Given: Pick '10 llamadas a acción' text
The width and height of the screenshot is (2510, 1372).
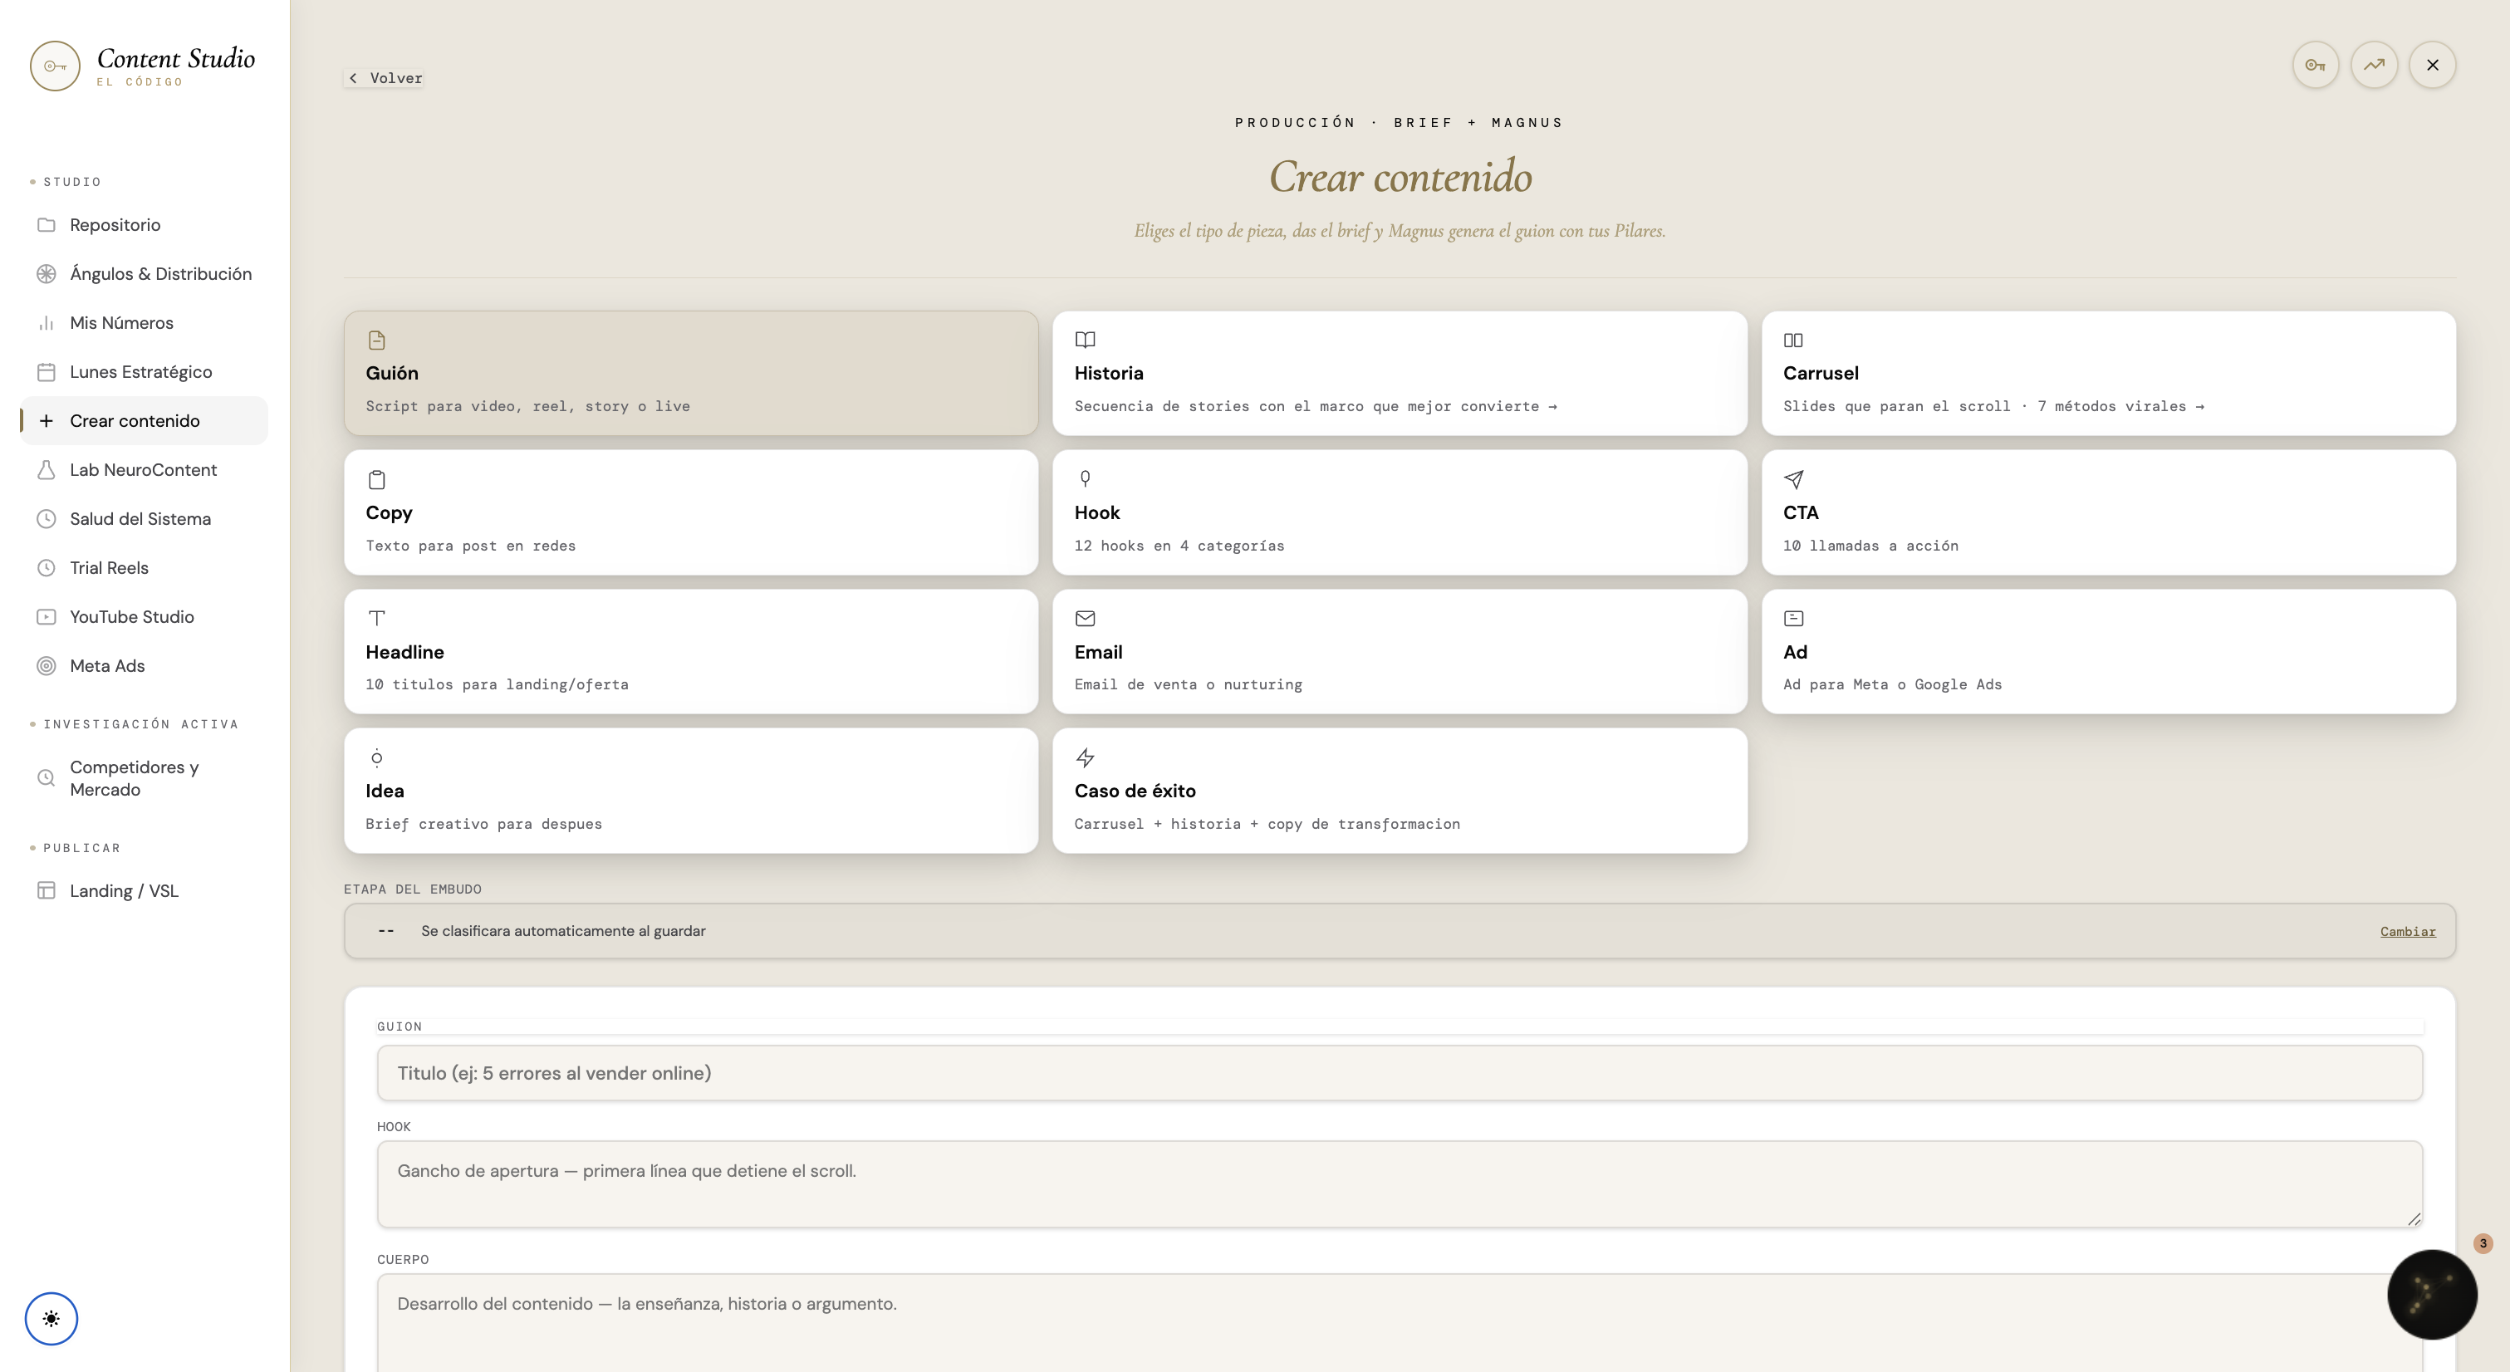Looking at the screenshot, I should (1870, 546).
